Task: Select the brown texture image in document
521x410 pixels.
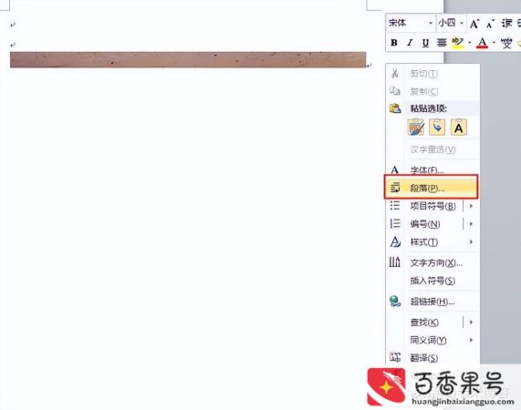Action: (188, 60)
